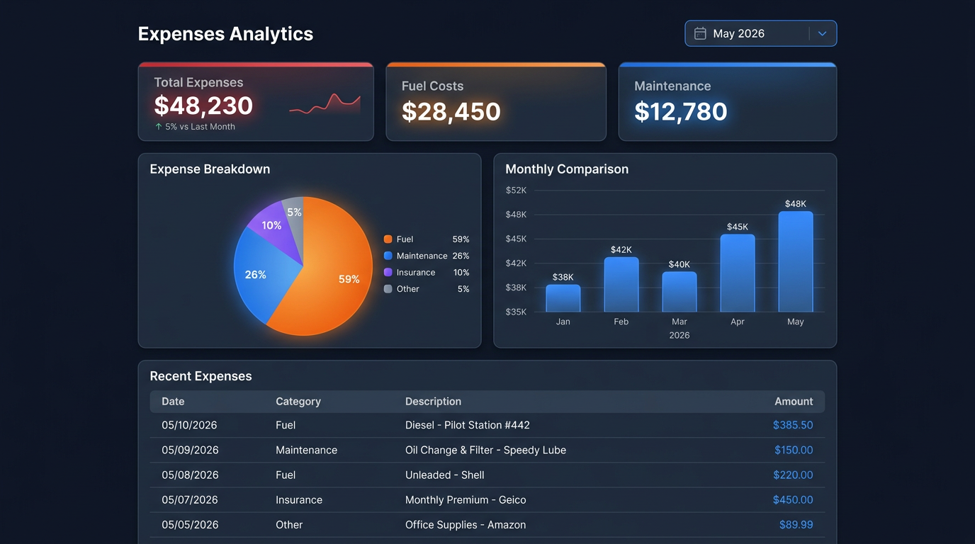The image size is (975, 544).
Task: Click the Total Expenses sparkline chart
Action: click(325, 104)
